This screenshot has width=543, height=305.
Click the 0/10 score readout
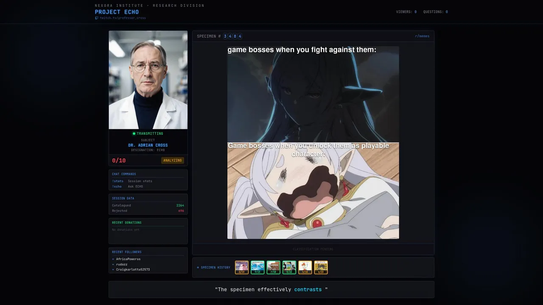(x=119, y=161)
